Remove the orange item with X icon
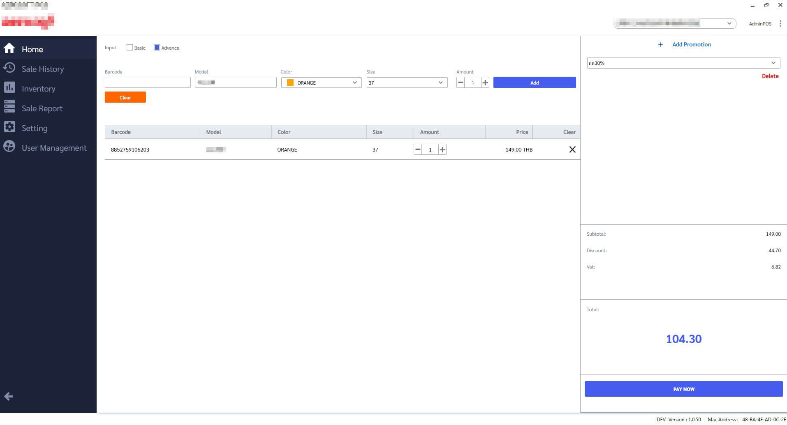The height and width of the screenshot is (425, 787). click(x=572, y=149)
